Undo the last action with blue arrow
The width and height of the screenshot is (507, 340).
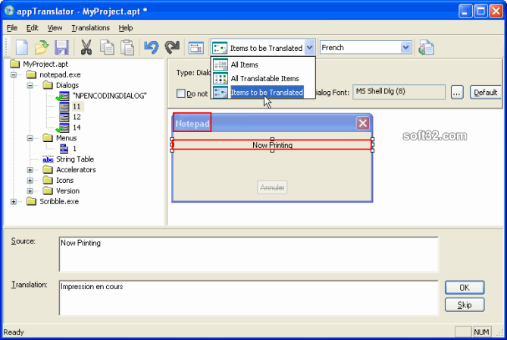pyautogui.click(x=152, y=48)
